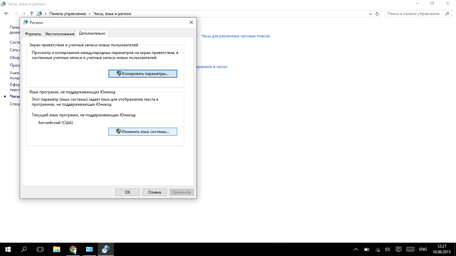Click the Изменить язык системы button
This screenshot has height=256, width=456.
[x=143, y=132]
